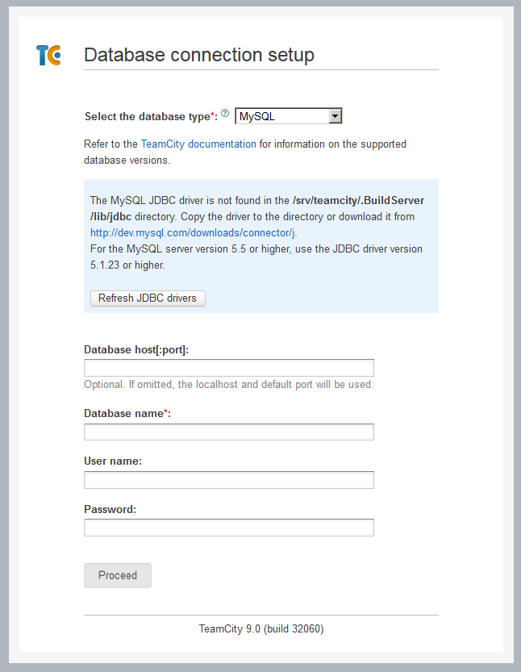Click the 'Database connection setup' heading
Screen dimensions: 521x672
point(199,55)
